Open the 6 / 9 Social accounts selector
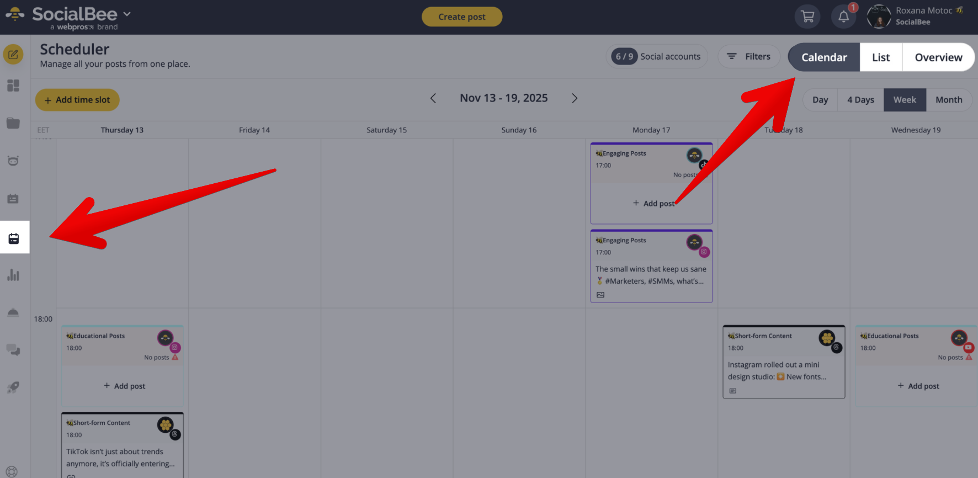Viewport: 978px width, 478px height. point(657,56)
